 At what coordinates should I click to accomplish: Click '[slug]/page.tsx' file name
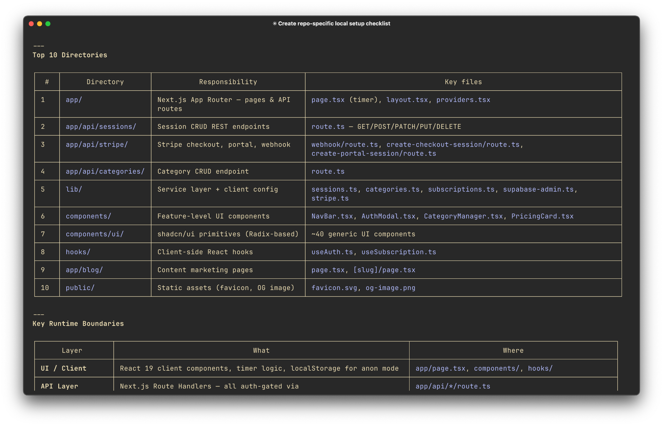point(384,270)
